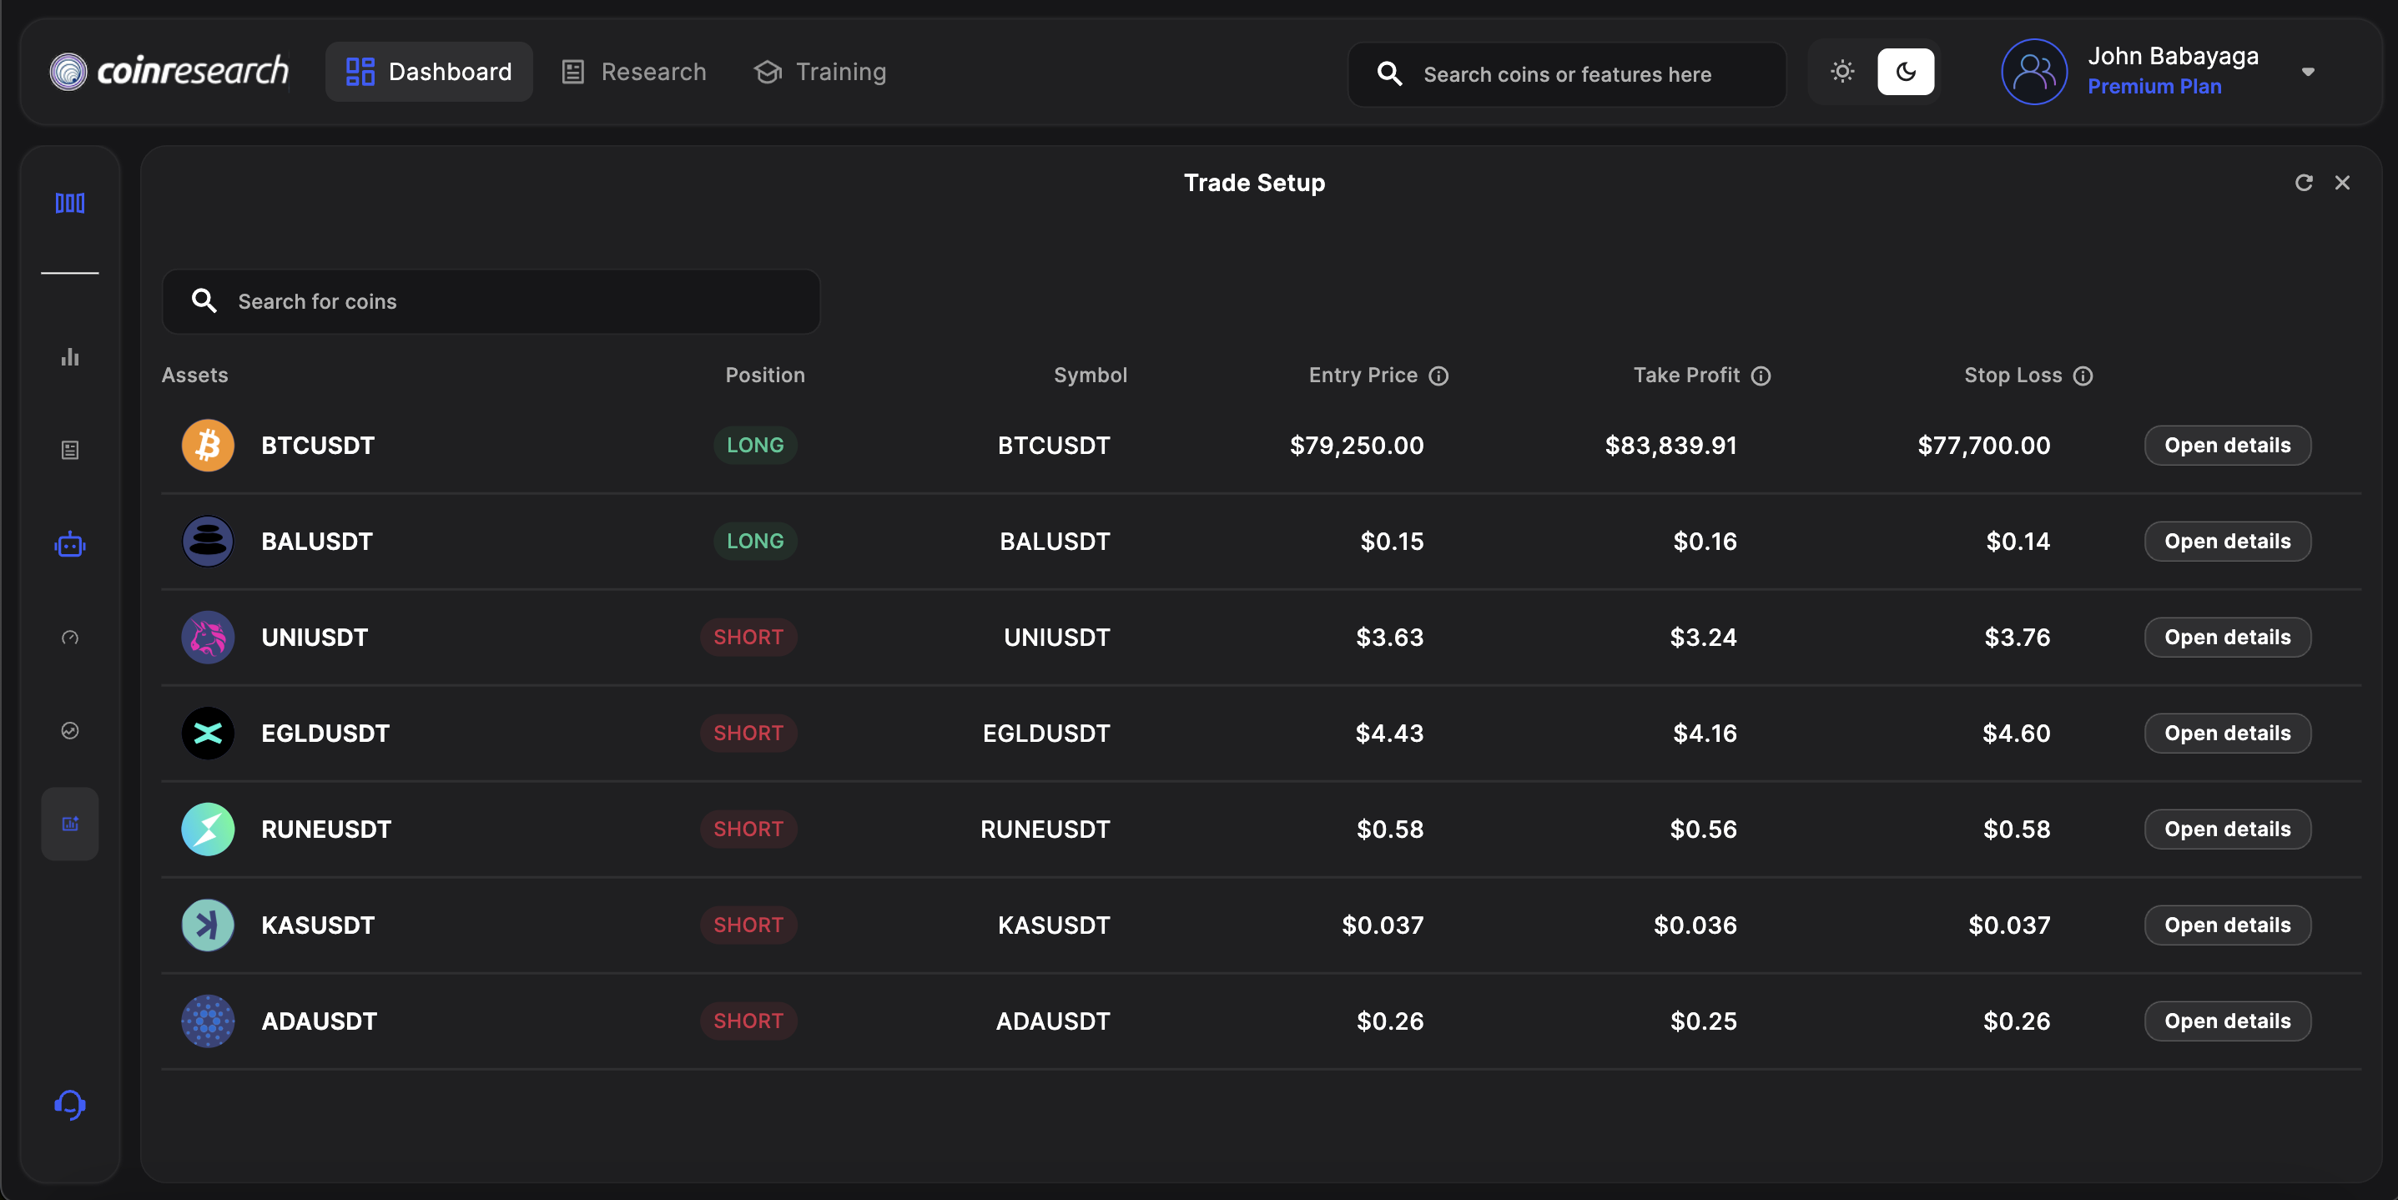
Task: Select the $4.60 stop loss value
Action: (2017, 733)
